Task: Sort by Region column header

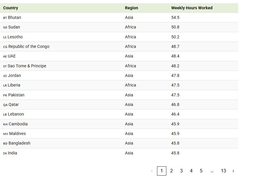Action: (131, 8)
